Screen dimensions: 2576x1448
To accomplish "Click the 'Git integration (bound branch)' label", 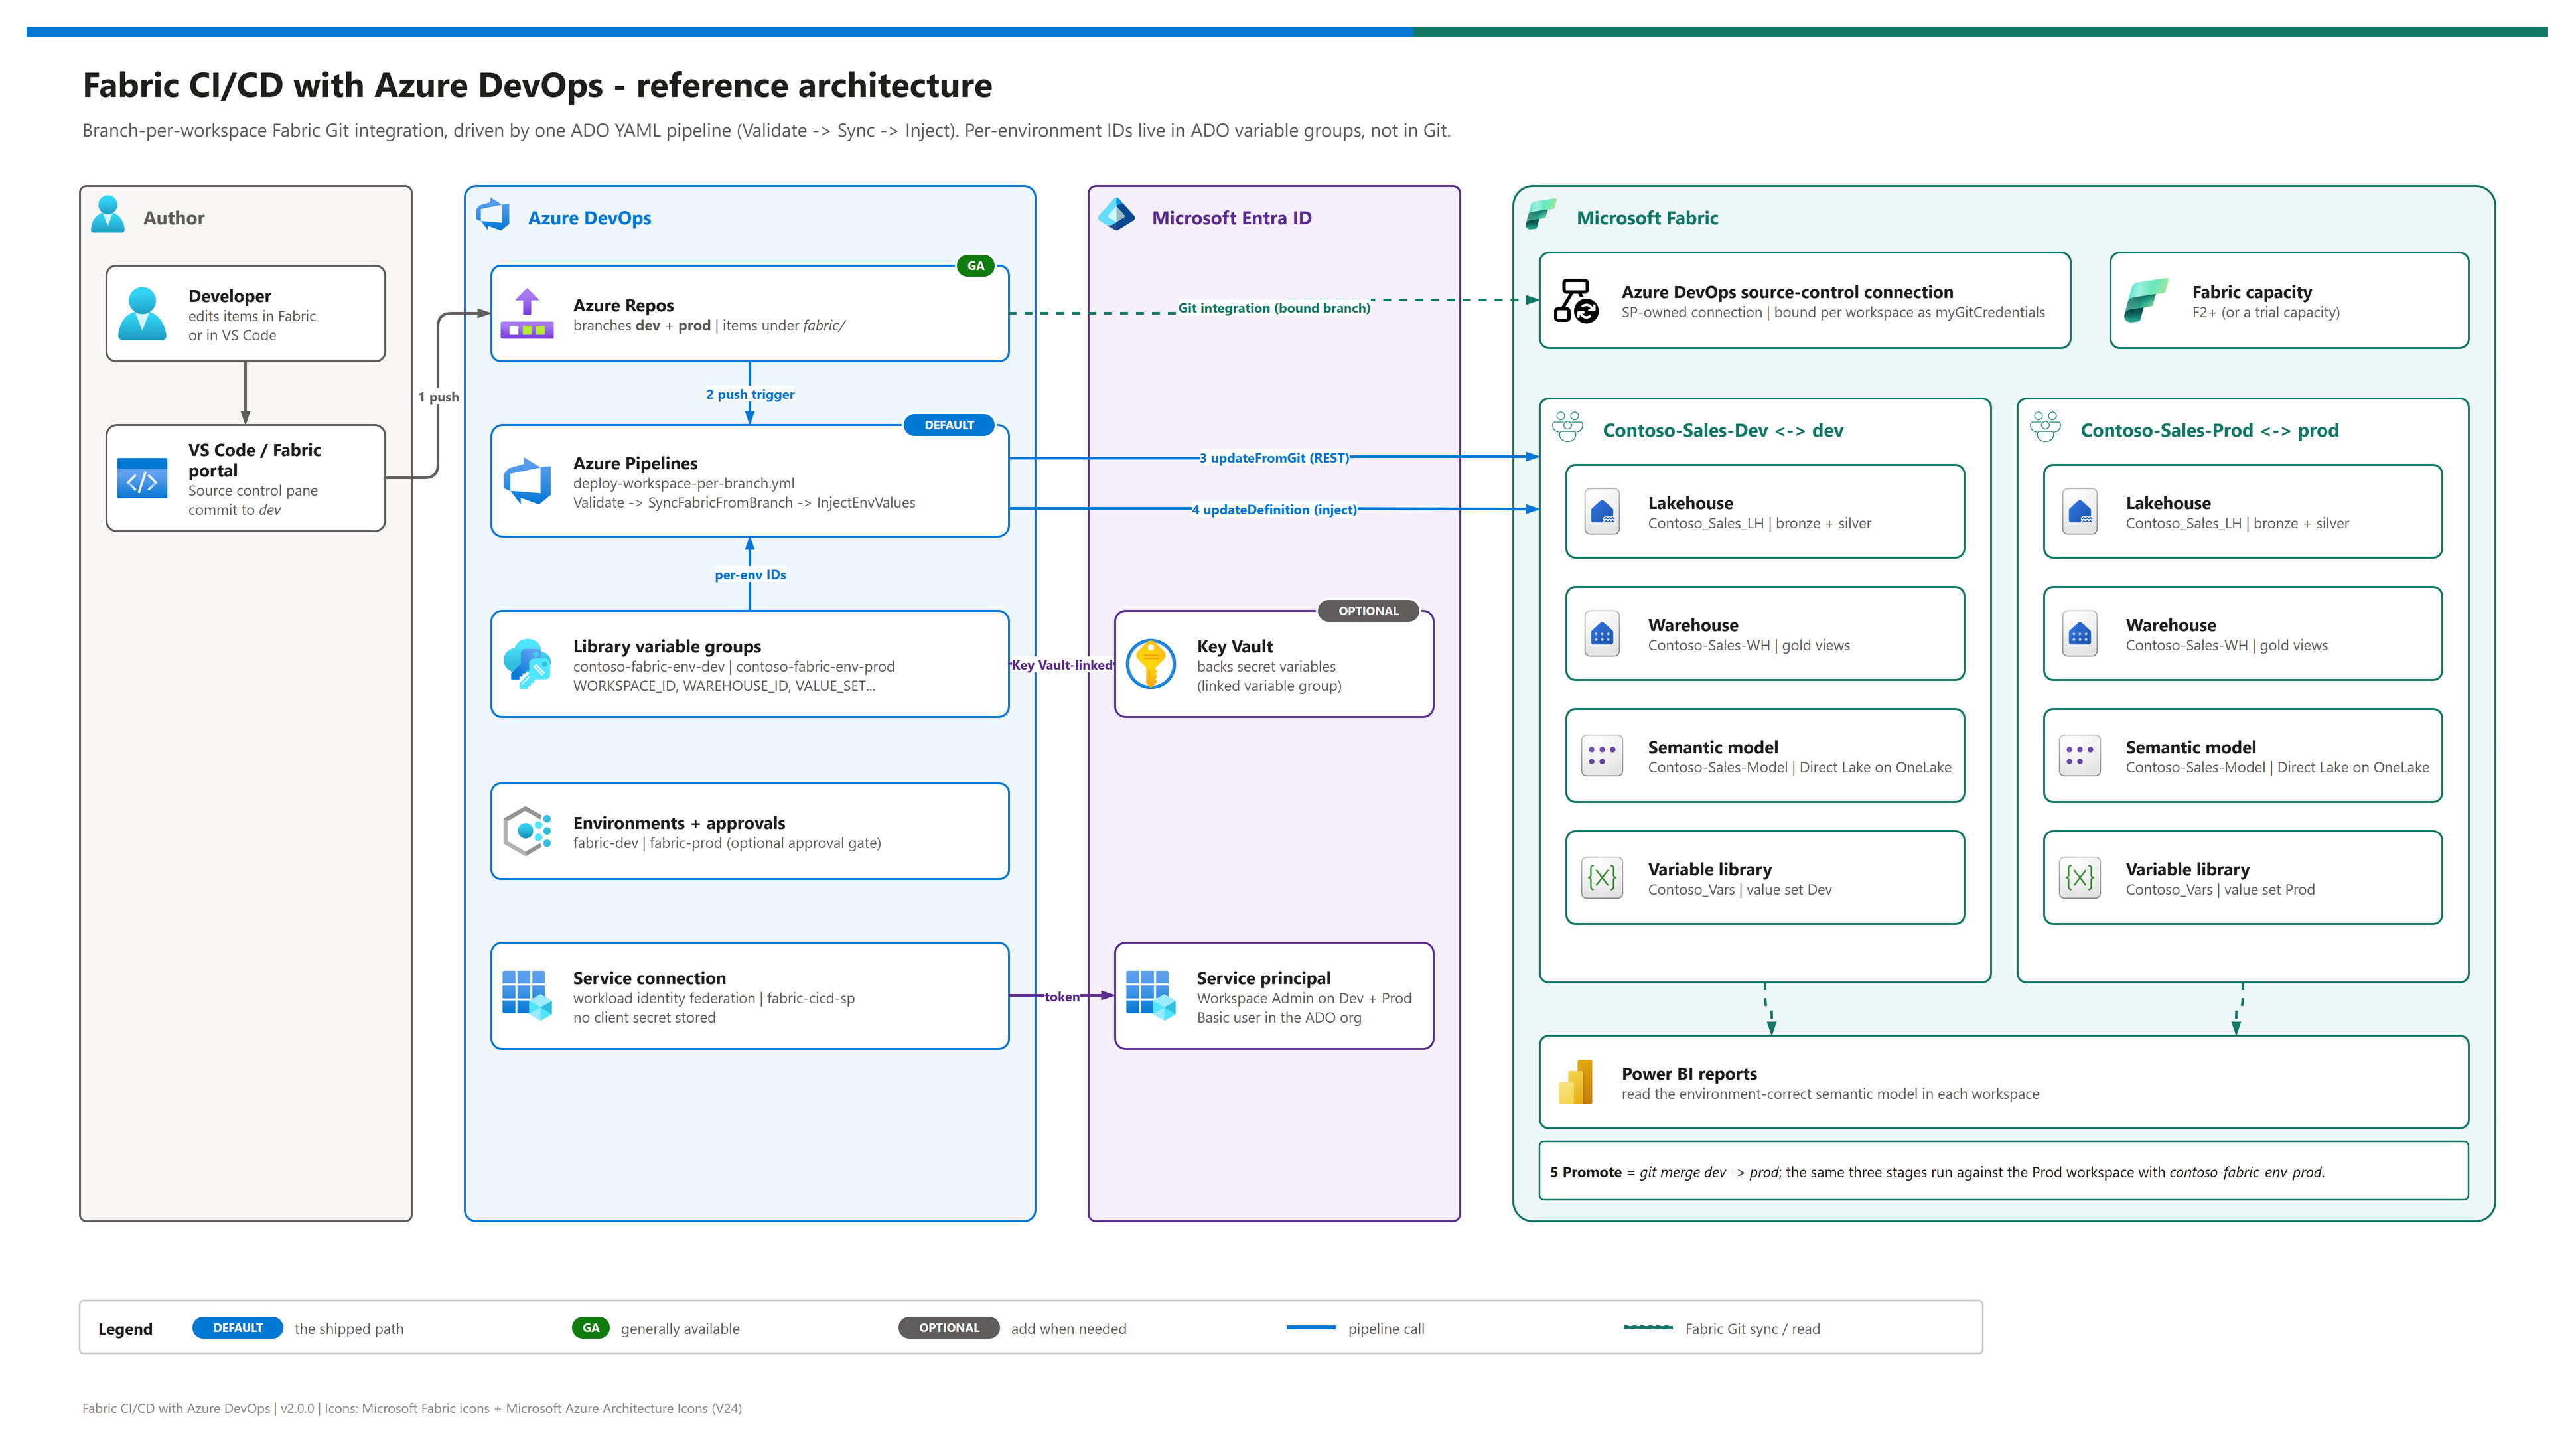I will click(x=1274, y=308).
